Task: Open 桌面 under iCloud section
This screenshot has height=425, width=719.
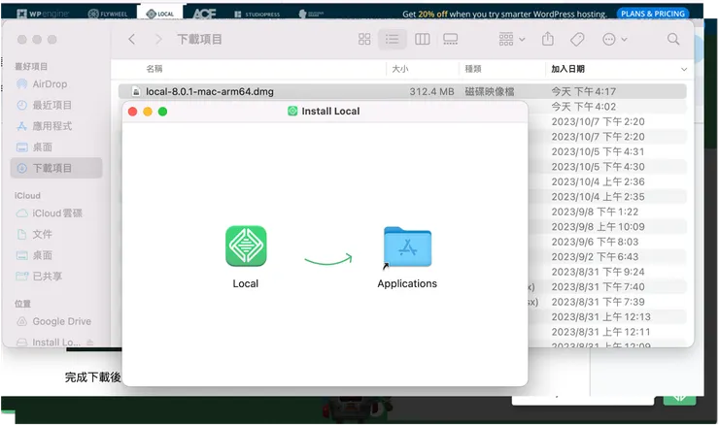Action: coord(42,255)
